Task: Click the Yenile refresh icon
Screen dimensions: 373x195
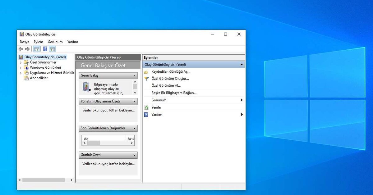Action: point(146,107)
